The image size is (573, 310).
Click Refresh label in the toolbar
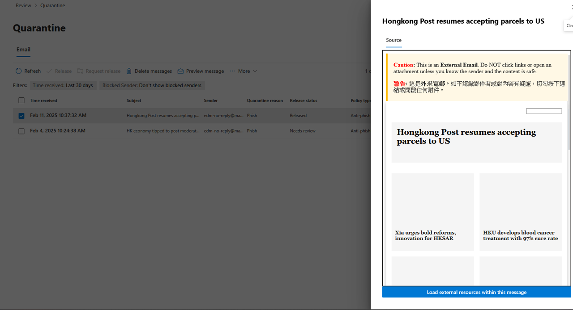click(x=32, y=71)
